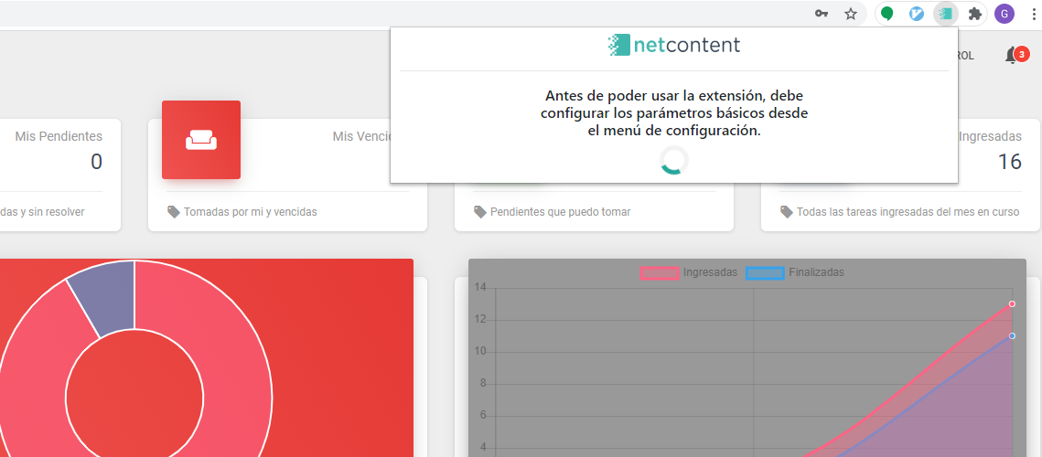Click the password key icon in address bar
Screen dimensions: 1042x457
coord(822,14)
